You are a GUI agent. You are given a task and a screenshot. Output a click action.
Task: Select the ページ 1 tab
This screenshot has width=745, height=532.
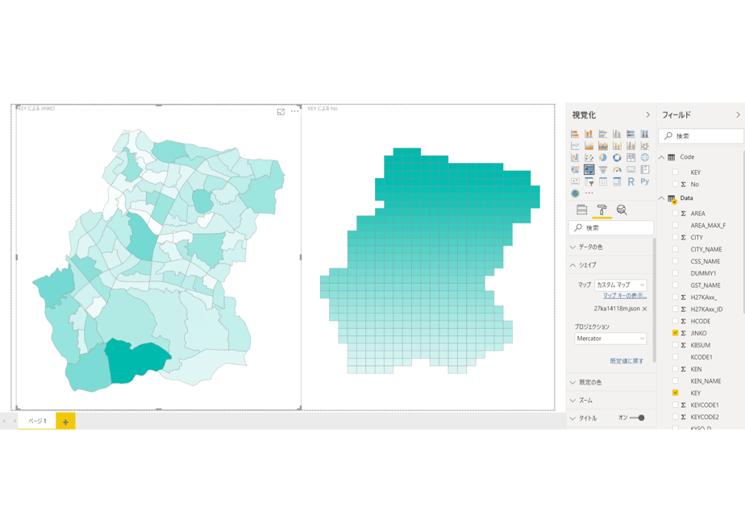pyautogui.click(x=37, y=421)
